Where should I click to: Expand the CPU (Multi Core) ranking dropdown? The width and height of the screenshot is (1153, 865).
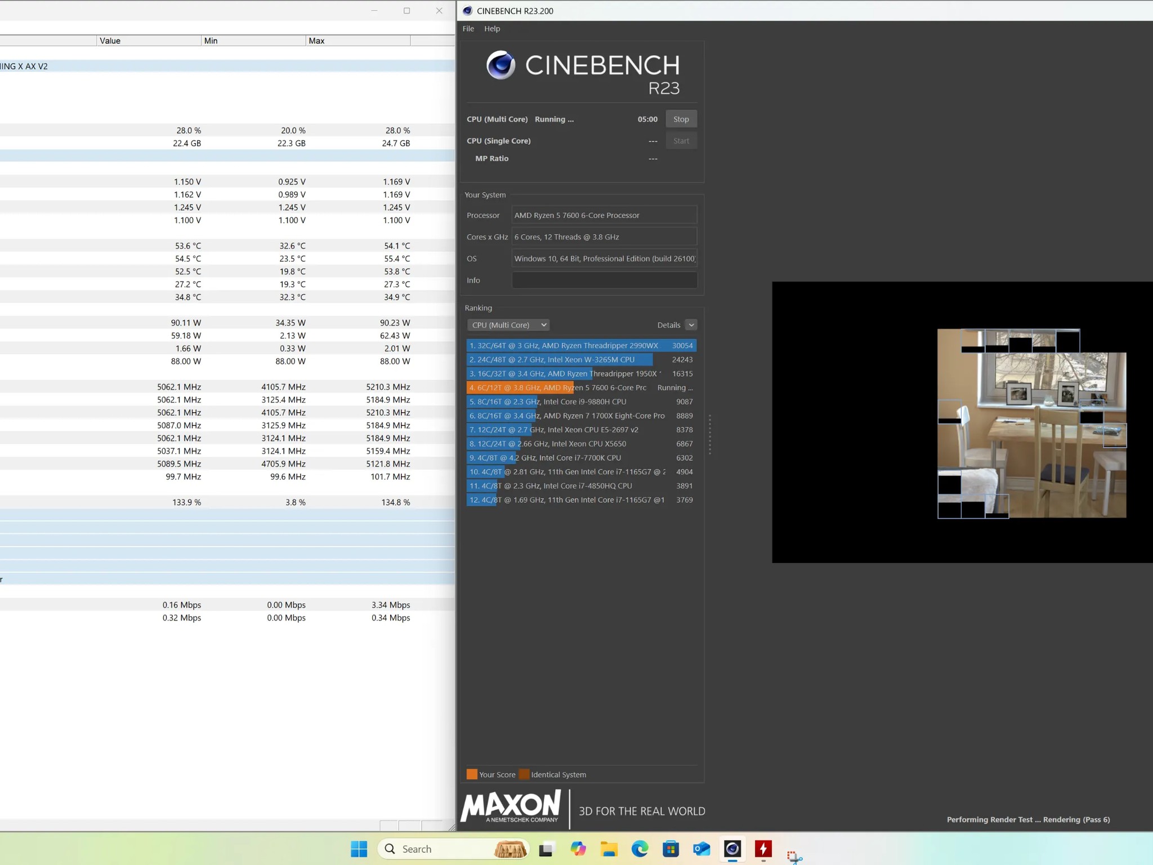(508, 325)
